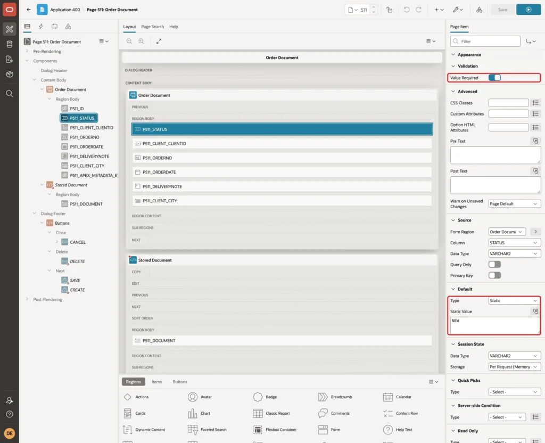Click the property Filter field
Image resolution: width=545 pixels, height=443 pixels.
pyautogui.click(x=485, y=42)
